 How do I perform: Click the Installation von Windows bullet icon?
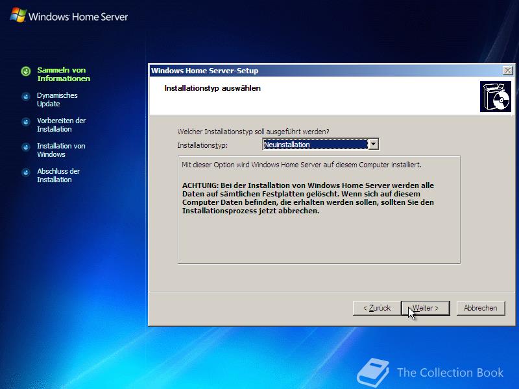(26, 147)
